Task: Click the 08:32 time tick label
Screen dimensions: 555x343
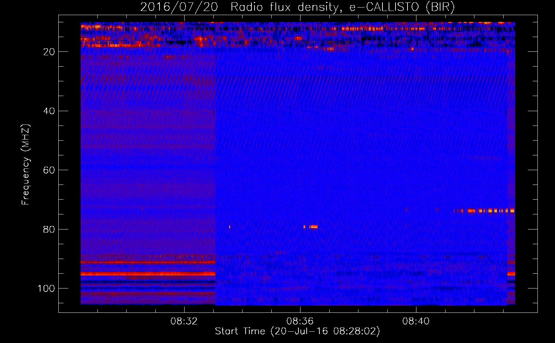Action: (x=184, y=321)
